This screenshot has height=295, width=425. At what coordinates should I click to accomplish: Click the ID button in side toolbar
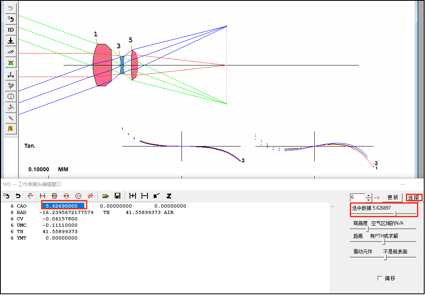(x=10, y=30)
